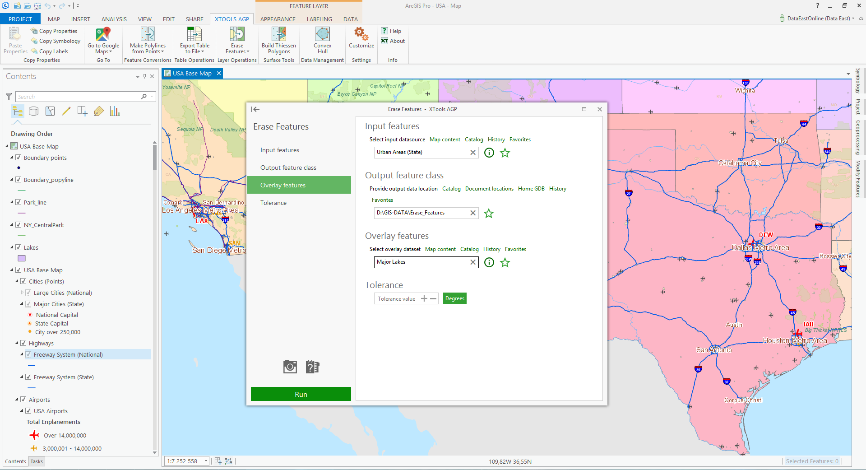This screenshot has width=866, height=470.
Task: Toggle Freeway System (State) layer visibility
Action: 28,377
